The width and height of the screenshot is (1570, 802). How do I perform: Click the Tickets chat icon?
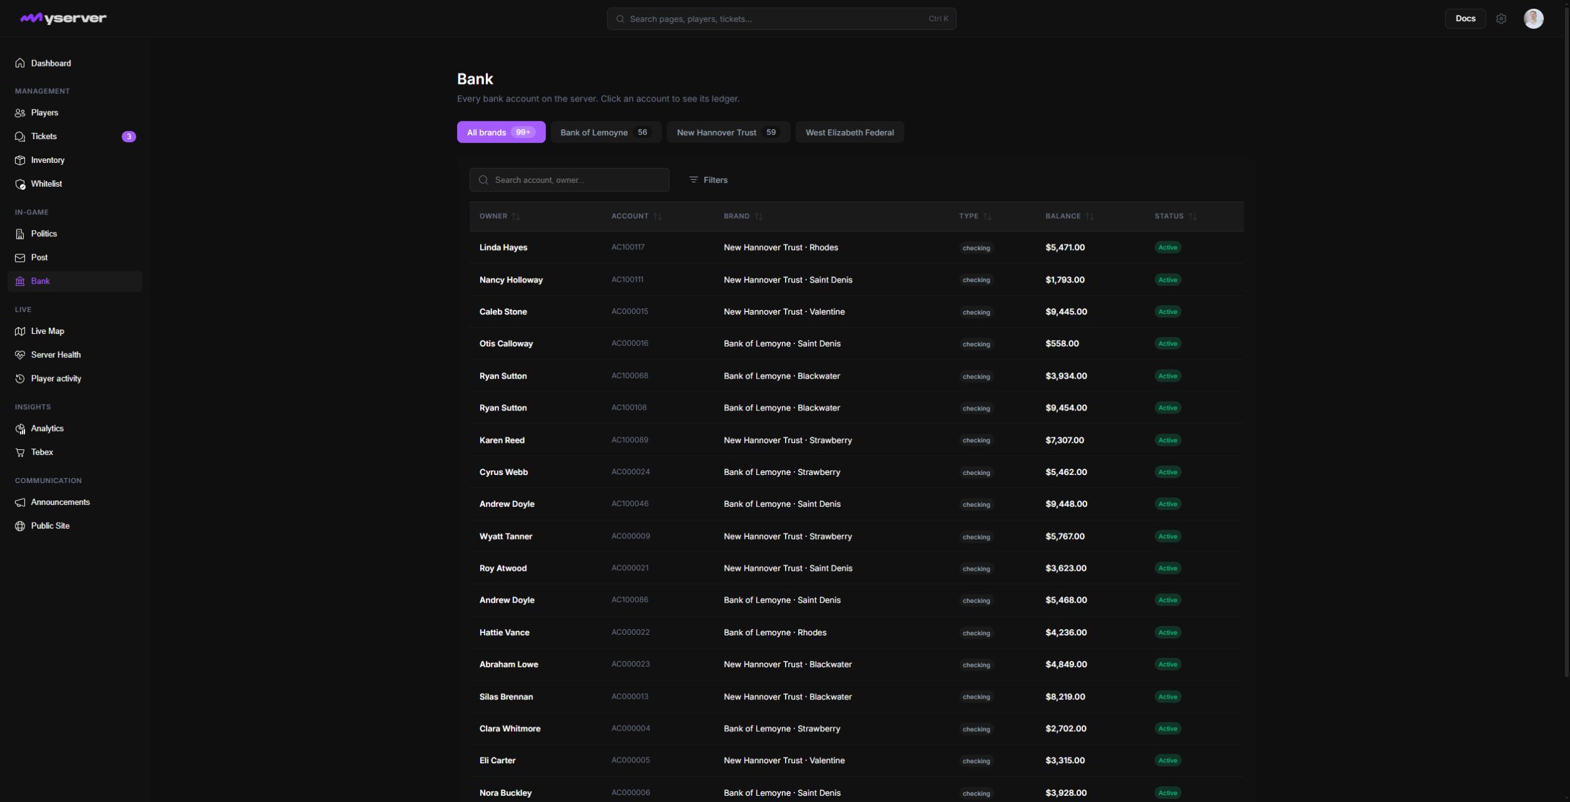[20, 137]
